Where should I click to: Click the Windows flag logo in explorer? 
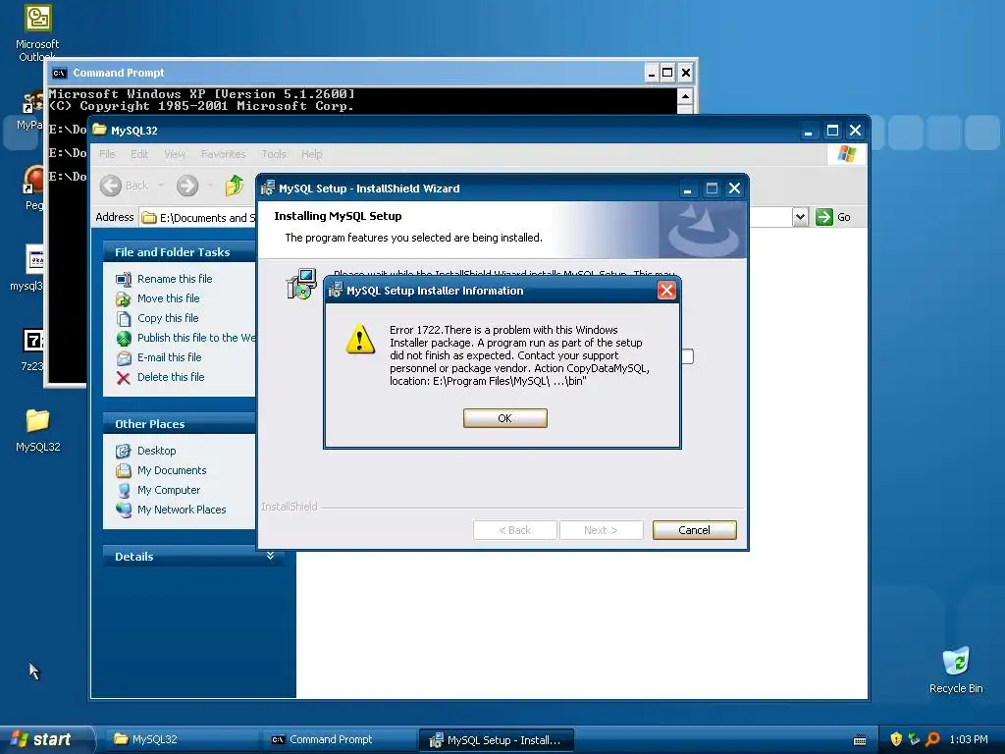(x=846, y=154)
